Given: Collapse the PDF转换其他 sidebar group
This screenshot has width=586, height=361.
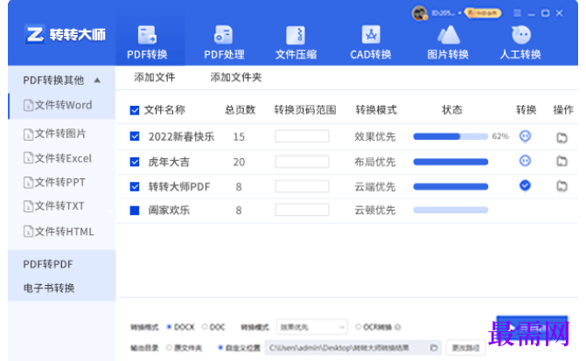Looking at the screenshot, I should tap(97, 80).
